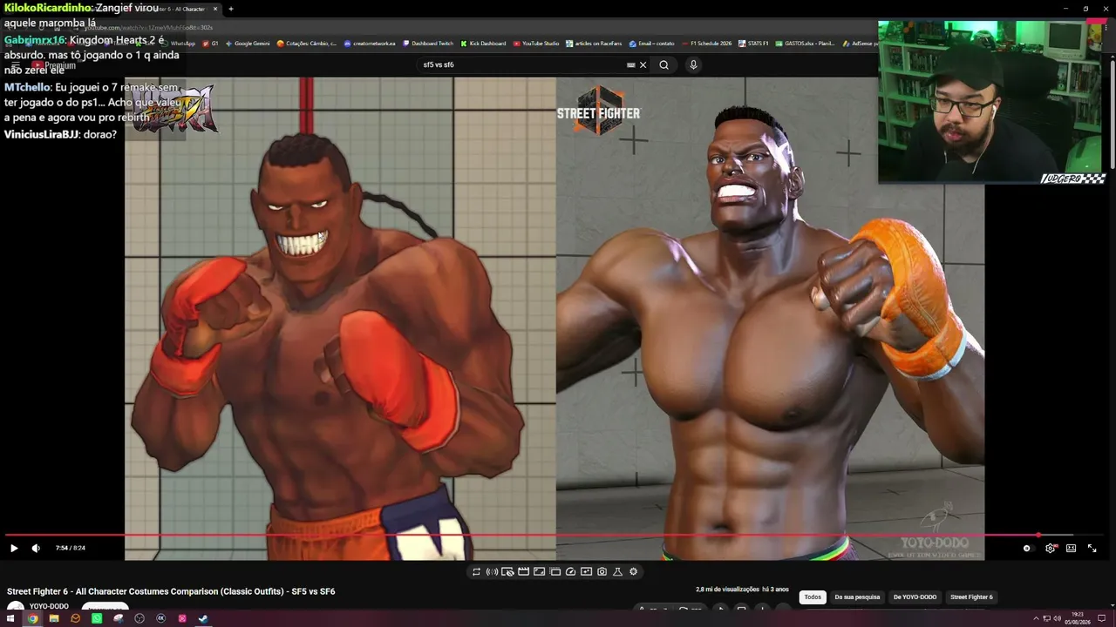
Task: Open the video settings gear
Action: tap(1051, 548)
